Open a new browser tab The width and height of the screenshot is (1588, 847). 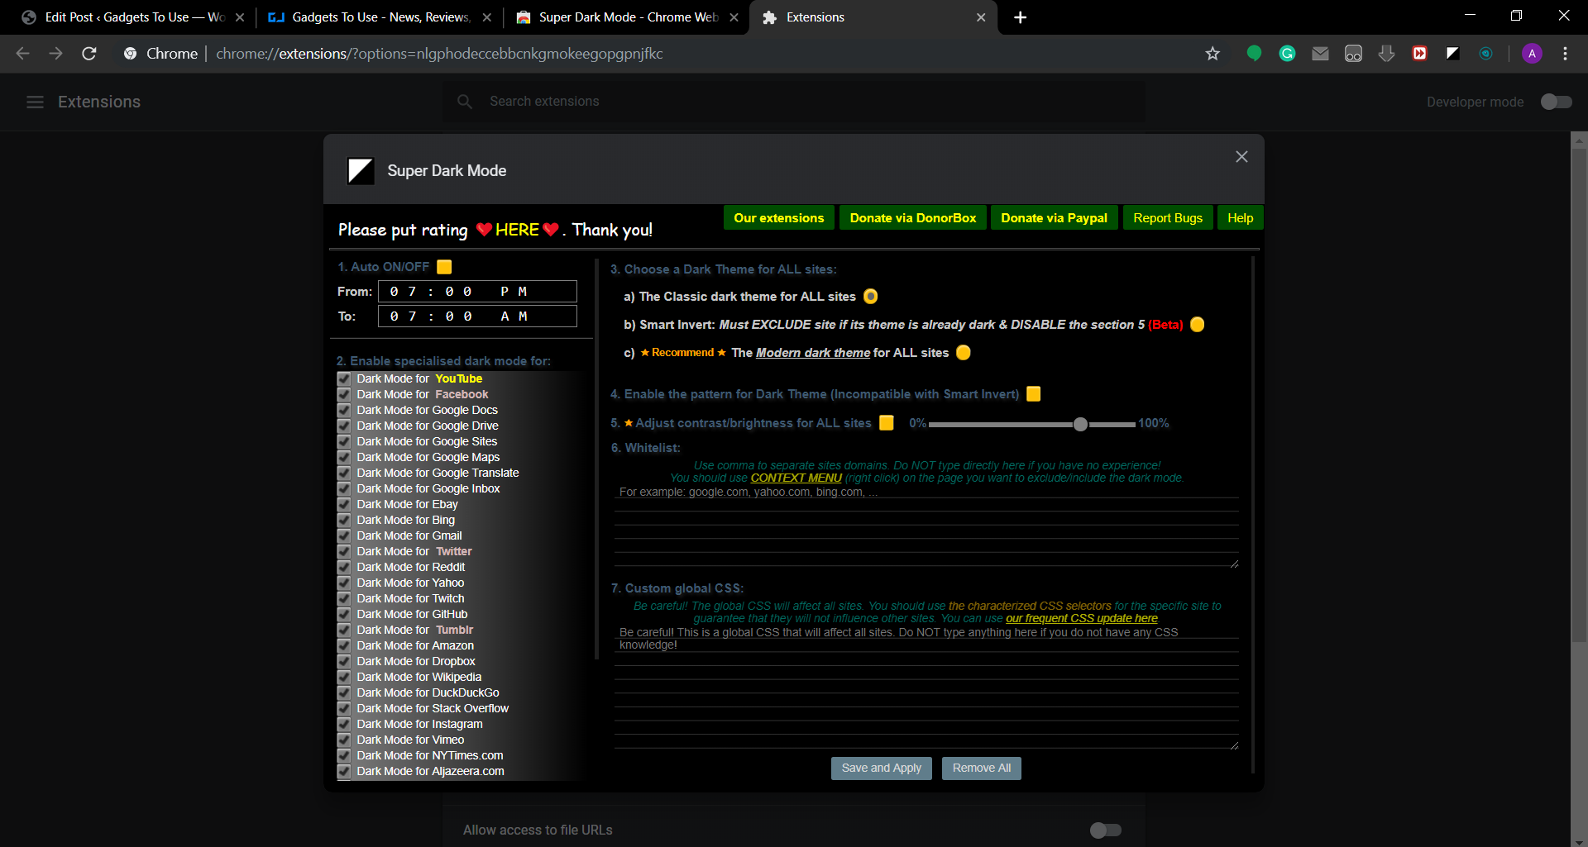(x=1020, y=17)
